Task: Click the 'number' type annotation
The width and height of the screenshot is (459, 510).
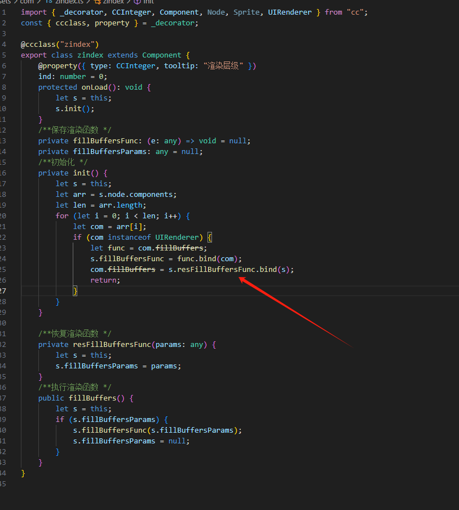Action: tap(73, 77)
